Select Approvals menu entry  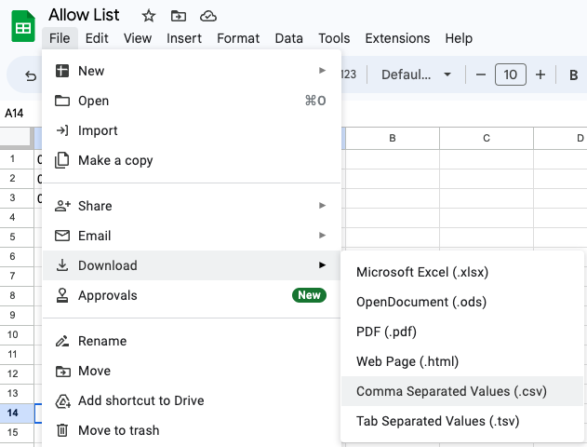click(192, 295)
